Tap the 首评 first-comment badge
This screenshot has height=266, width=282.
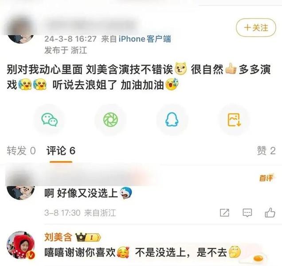(x=266, y=178)
